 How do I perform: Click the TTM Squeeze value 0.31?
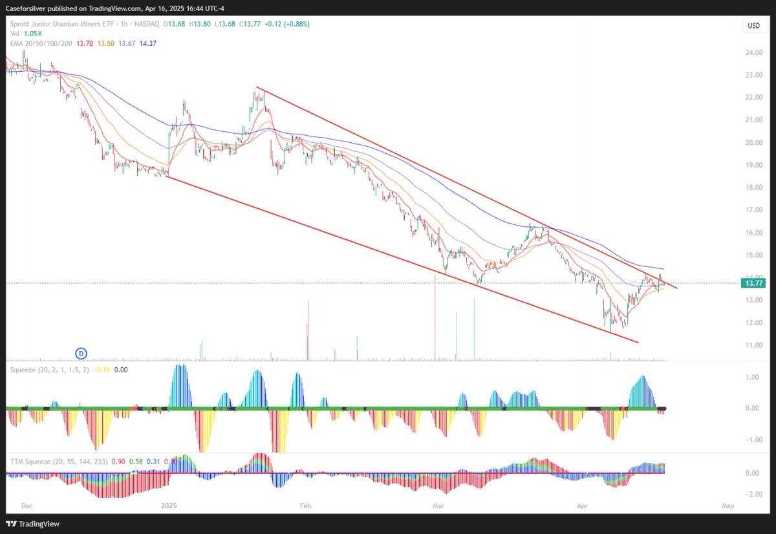[x=153, y=461]
